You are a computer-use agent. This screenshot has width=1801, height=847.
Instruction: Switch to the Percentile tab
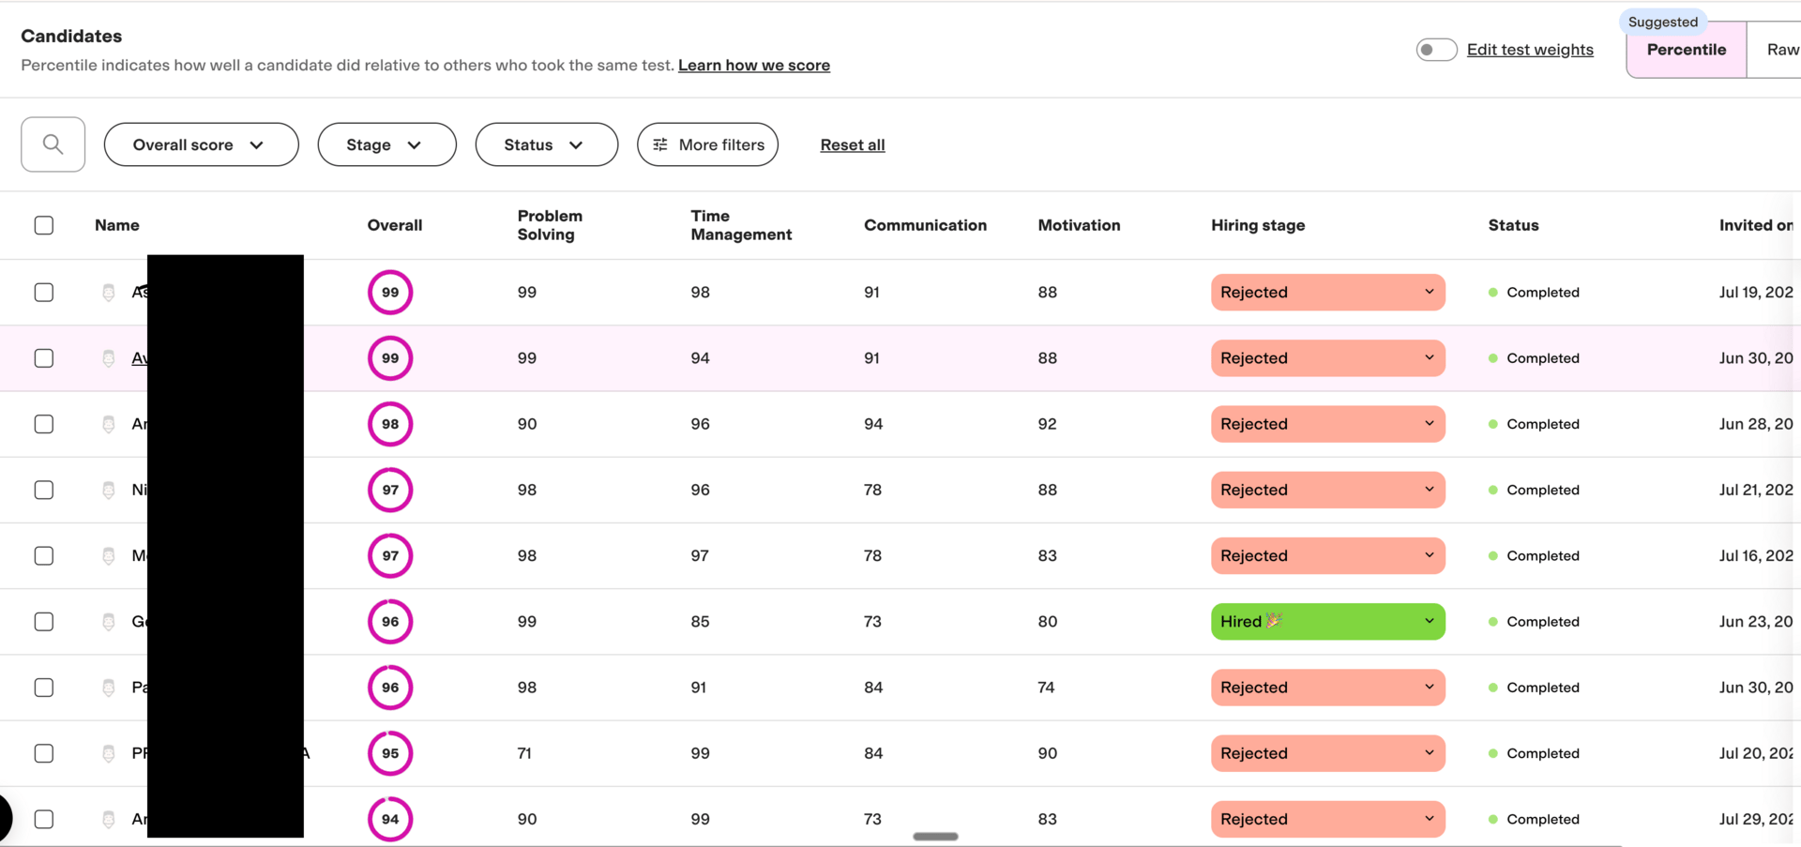(1686, 50)
